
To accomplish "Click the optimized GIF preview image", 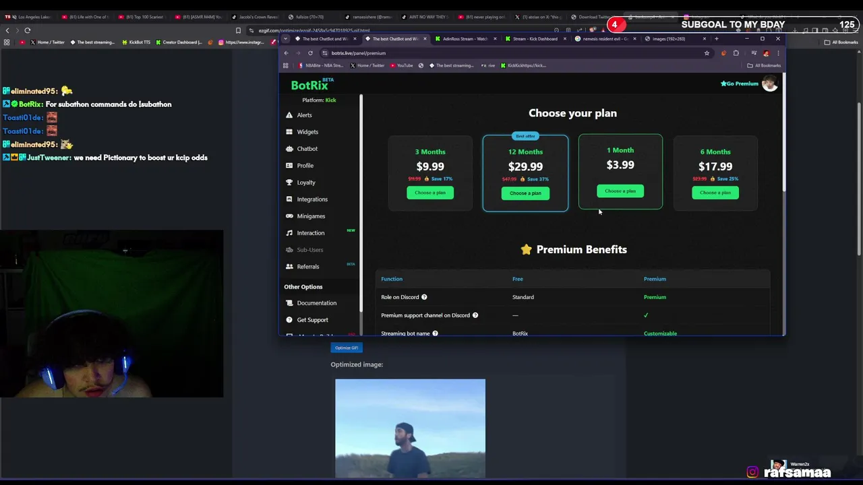I will [410, 428].
